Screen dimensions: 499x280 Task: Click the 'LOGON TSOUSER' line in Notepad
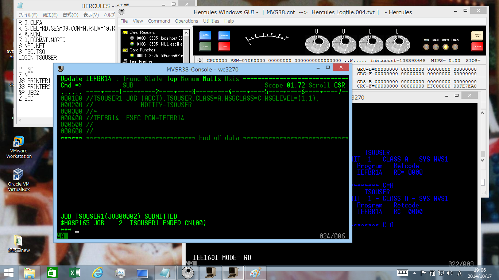(x=38, y=58)
